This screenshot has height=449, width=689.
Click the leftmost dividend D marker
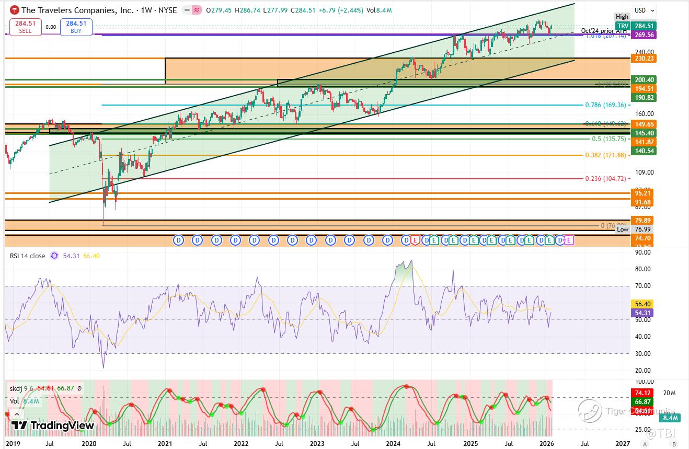click(x=178, y=240)
